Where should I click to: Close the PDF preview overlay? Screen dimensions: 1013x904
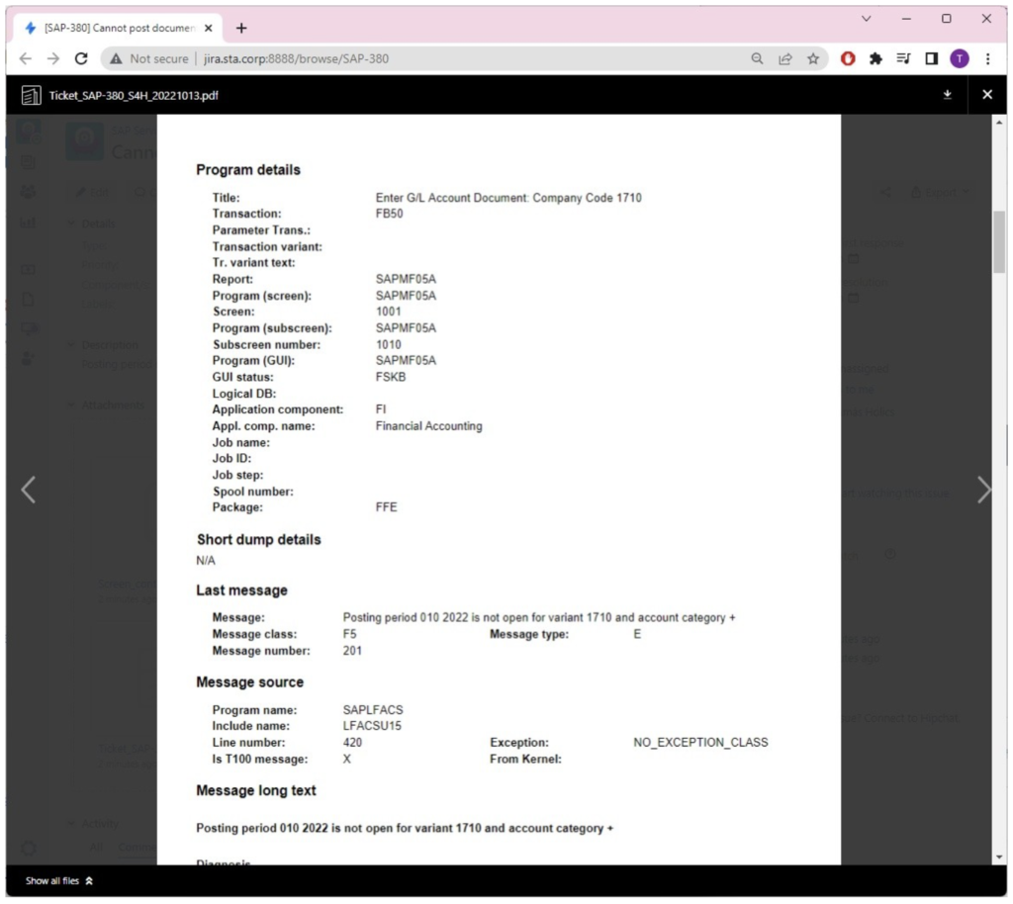[x=986, y=95]
